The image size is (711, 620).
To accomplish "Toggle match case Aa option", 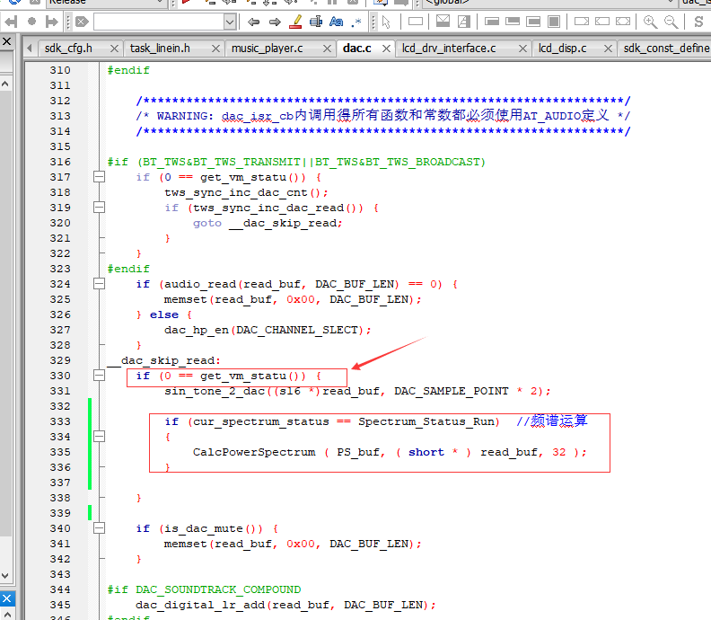I will [x=336, y=22].
